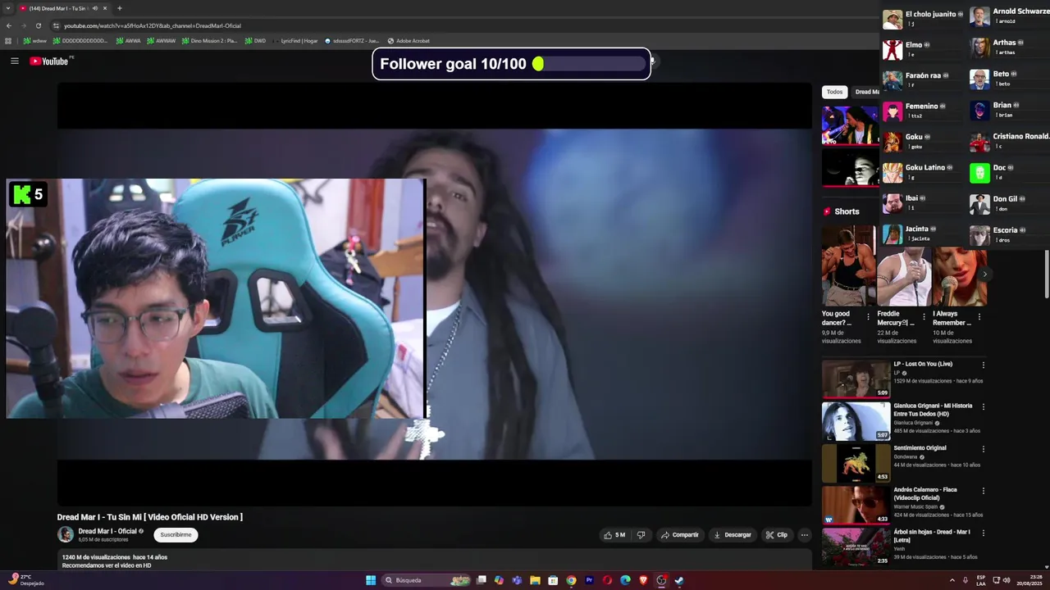Image resolution: width=1050 pixels, height=590 pixels.
Task: Select the Todos filter chip
Action: pos(834,92)
